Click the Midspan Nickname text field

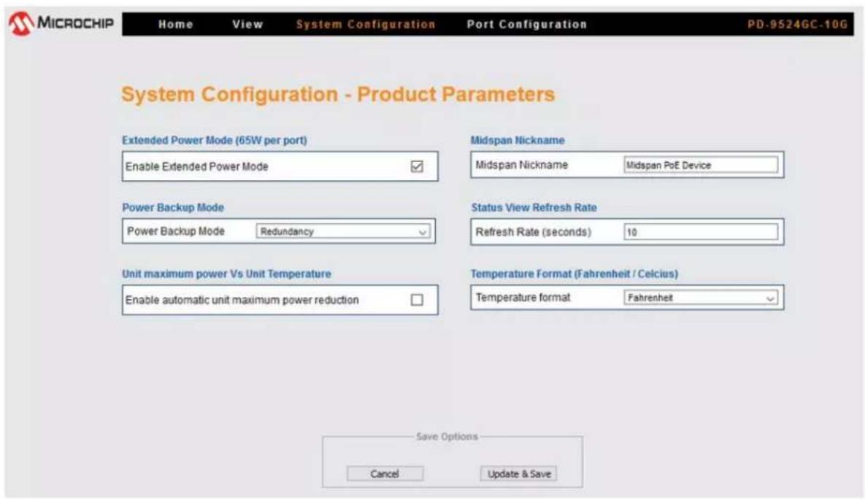click(701, 165)
